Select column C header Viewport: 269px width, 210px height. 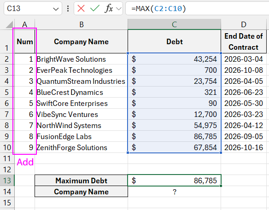click(174, 24)
